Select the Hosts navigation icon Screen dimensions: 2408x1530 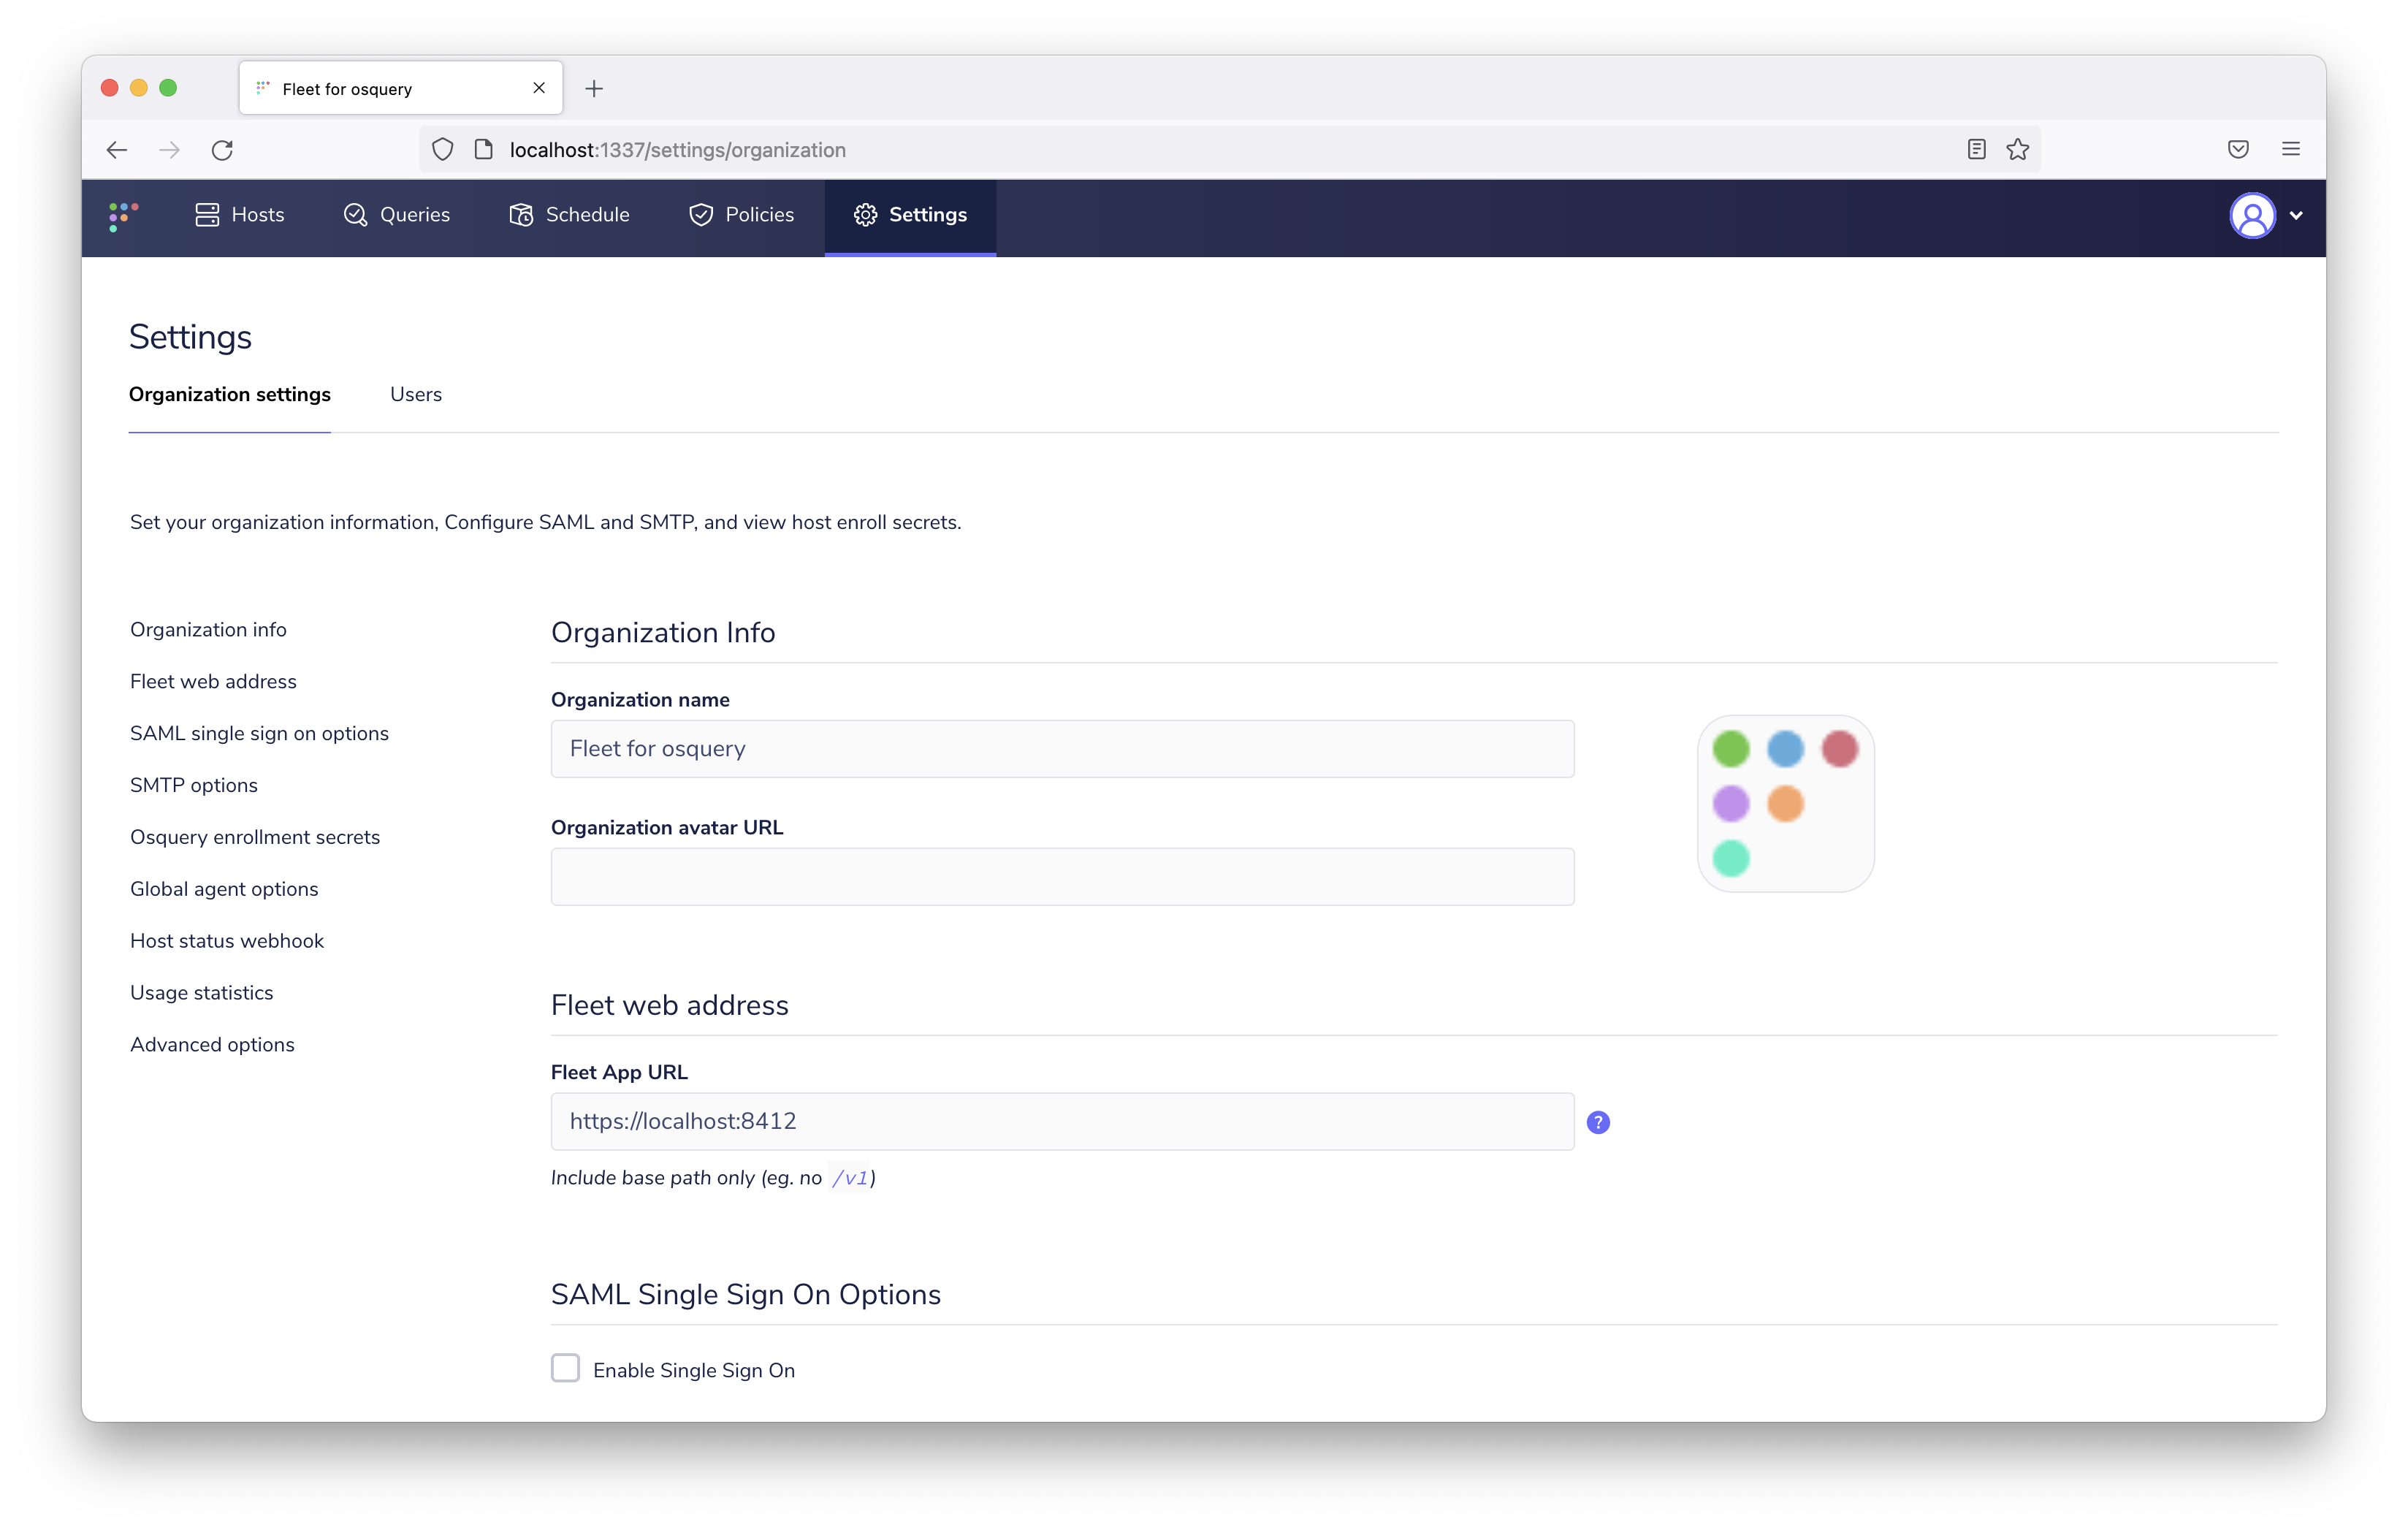(x=207, y=215)
